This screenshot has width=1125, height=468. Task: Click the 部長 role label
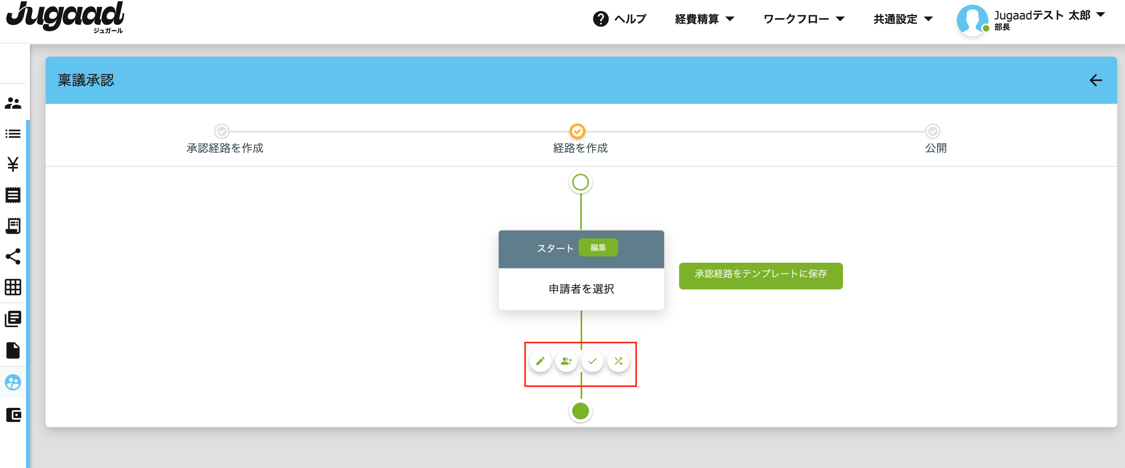coord(1002,27)
